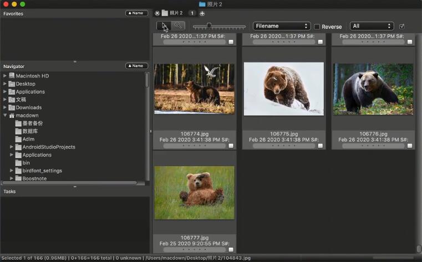Select the arrow pointer tool

pyautogui.click(x=164, y=26)
